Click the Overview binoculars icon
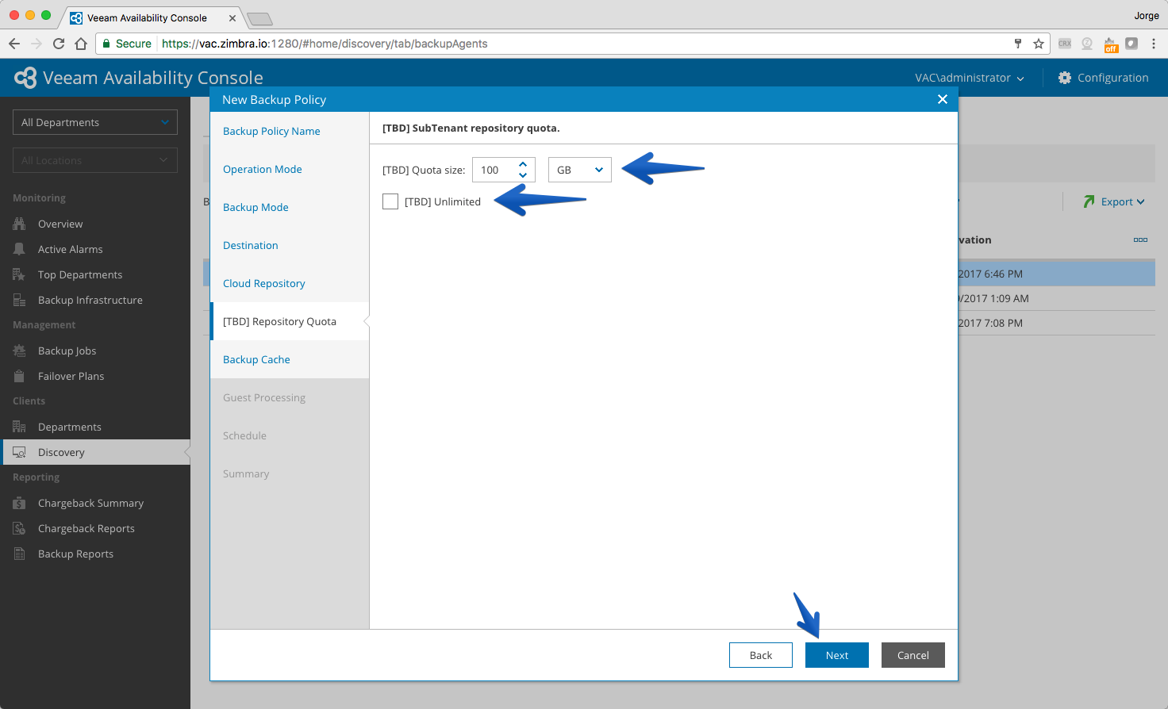The width and height of the screenshot is (1168, 709). [x=19, y=224]
